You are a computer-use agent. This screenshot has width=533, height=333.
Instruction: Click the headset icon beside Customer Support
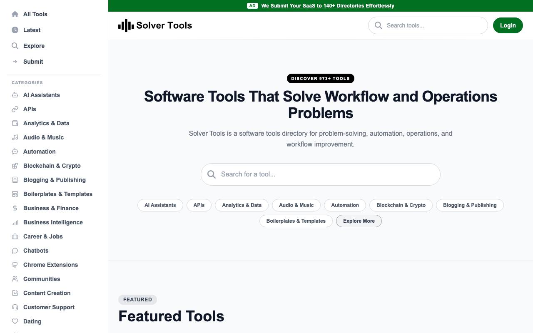[x=15, y=307]
